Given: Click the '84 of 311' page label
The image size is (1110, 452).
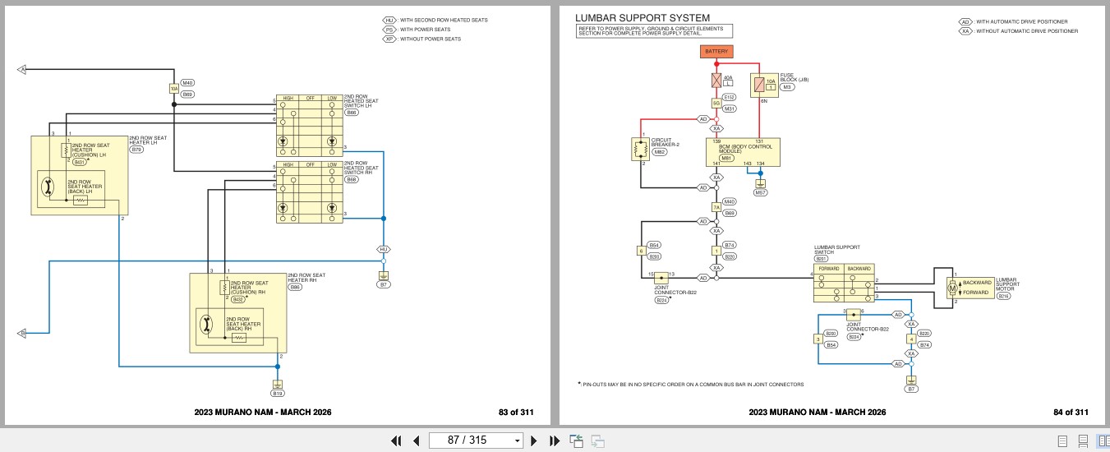Looking at the screenshot, I should click(1071, 413).
